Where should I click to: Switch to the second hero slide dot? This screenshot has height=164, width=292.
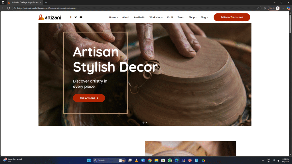(x=146, y=122)
